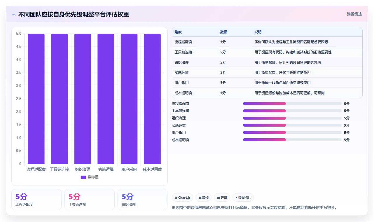Toggle the 指标值 legend item
This screenshot has width=374, height=222.
click(x=90, y=177)
